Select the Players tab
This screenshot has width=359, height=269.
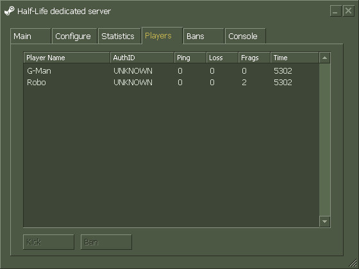(x=162, y=35)
